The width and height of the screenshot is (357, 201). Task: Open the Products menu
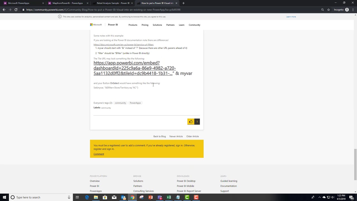tap(133, 25)
